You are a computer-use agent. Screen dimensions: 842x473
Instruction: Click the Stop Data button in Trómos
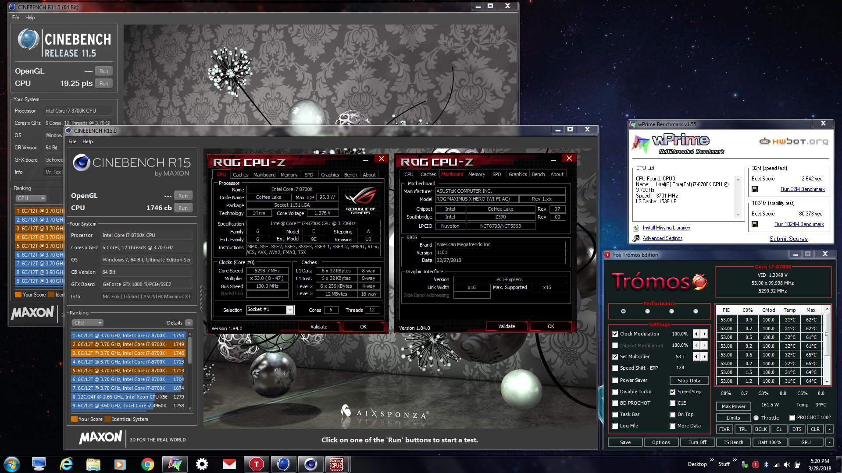(689, 381)
